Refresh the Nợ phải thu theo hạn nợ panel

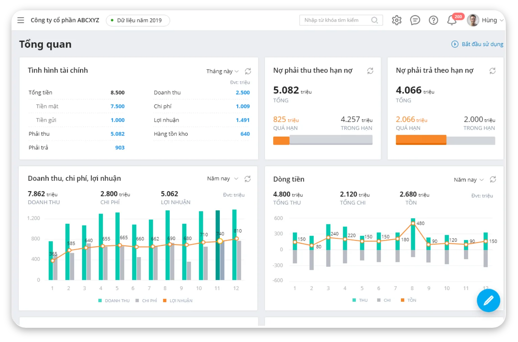pos(370,71)
